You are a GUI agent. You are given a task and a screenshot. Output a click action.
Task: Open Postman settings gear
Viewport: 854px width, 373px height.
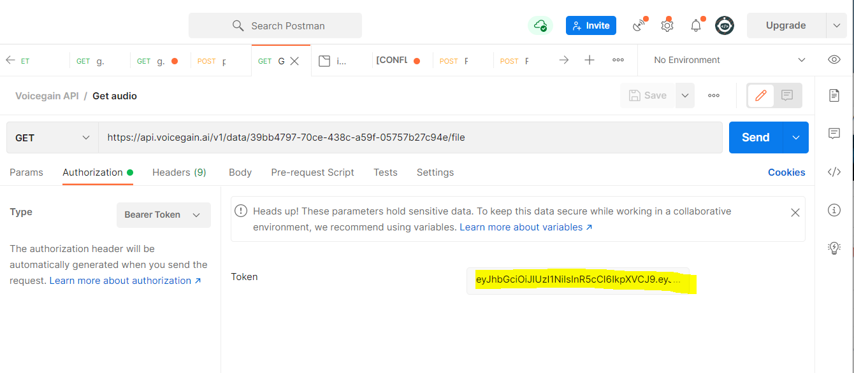(x=667, y=25)
